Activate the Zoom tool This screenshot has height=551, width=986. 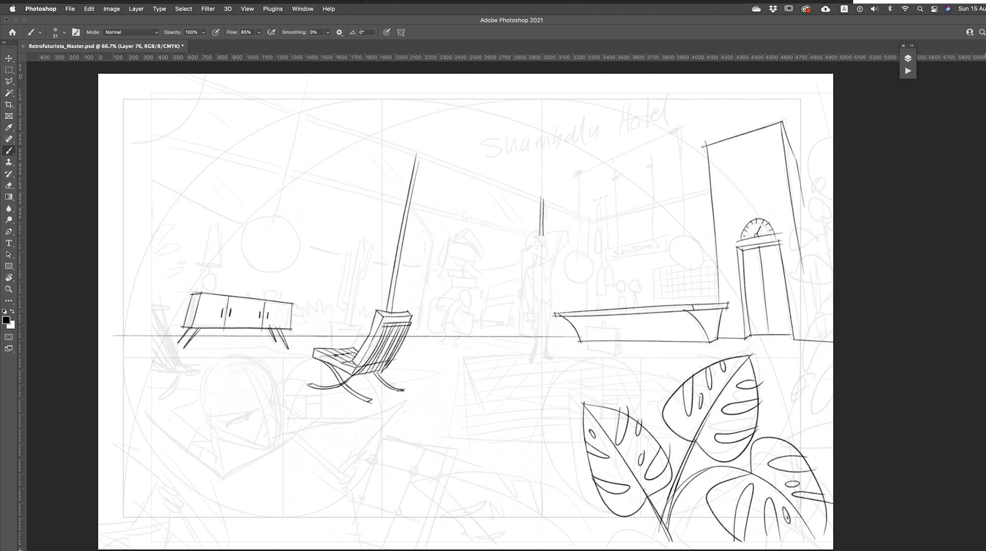(x=9, y=289)
